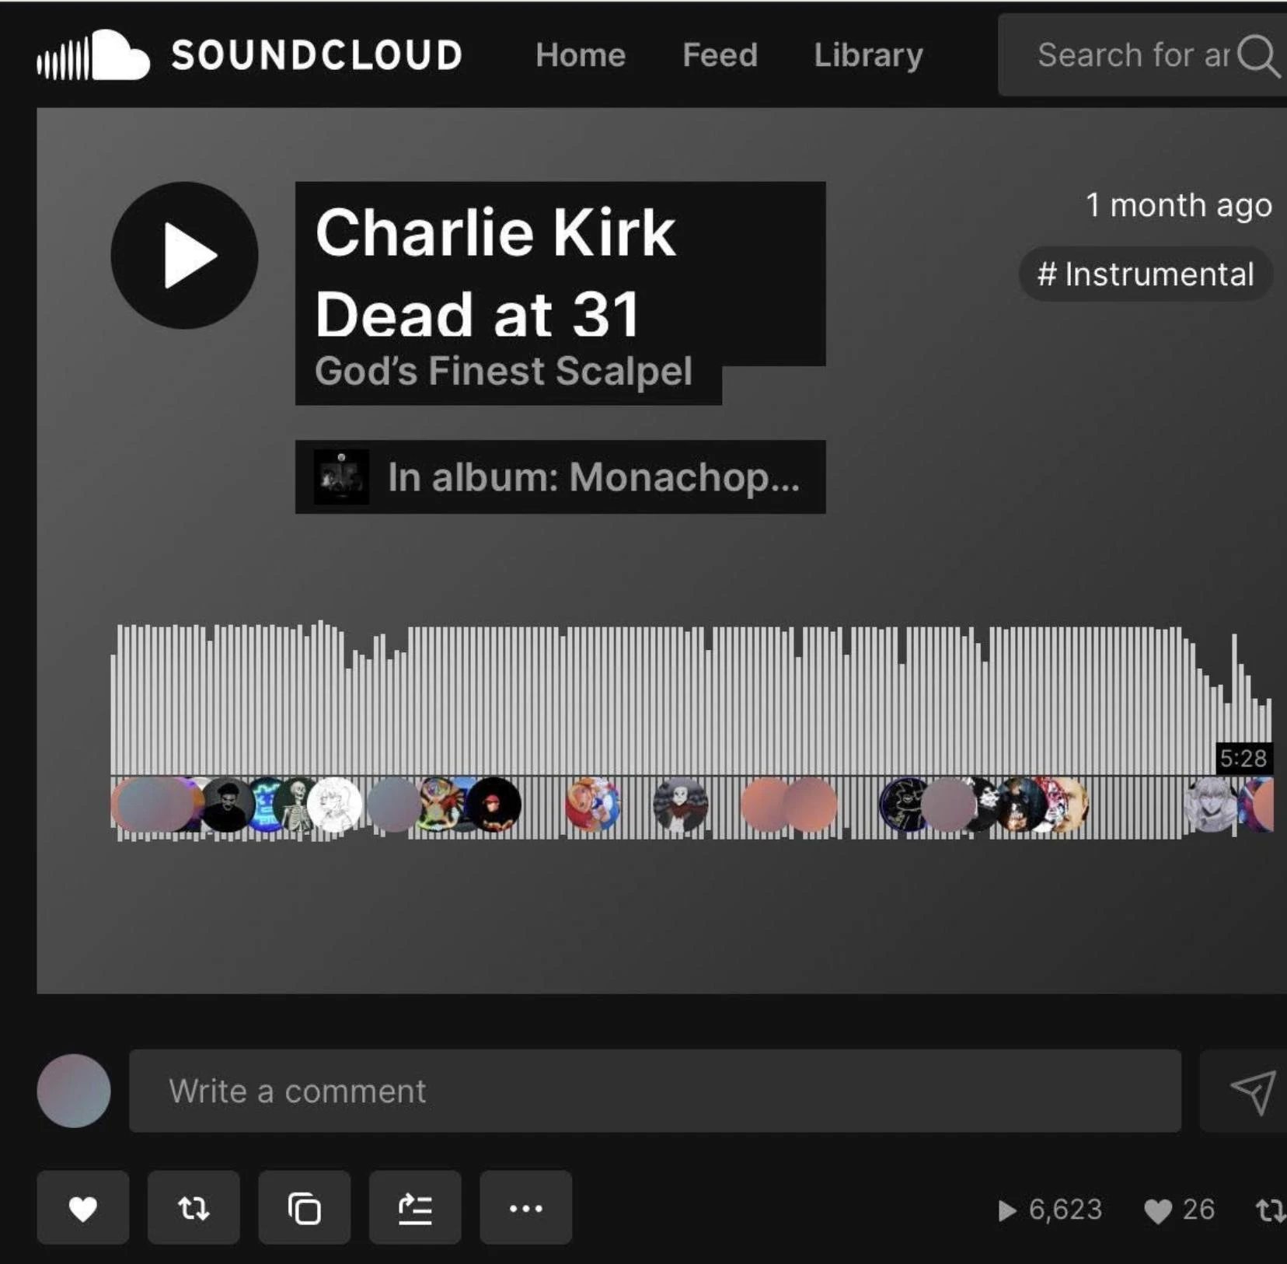Image resolution: width=1287 pixels, height=1264 pixels.
Task: Focus the Write a comment field
Action: (655, 1091)
